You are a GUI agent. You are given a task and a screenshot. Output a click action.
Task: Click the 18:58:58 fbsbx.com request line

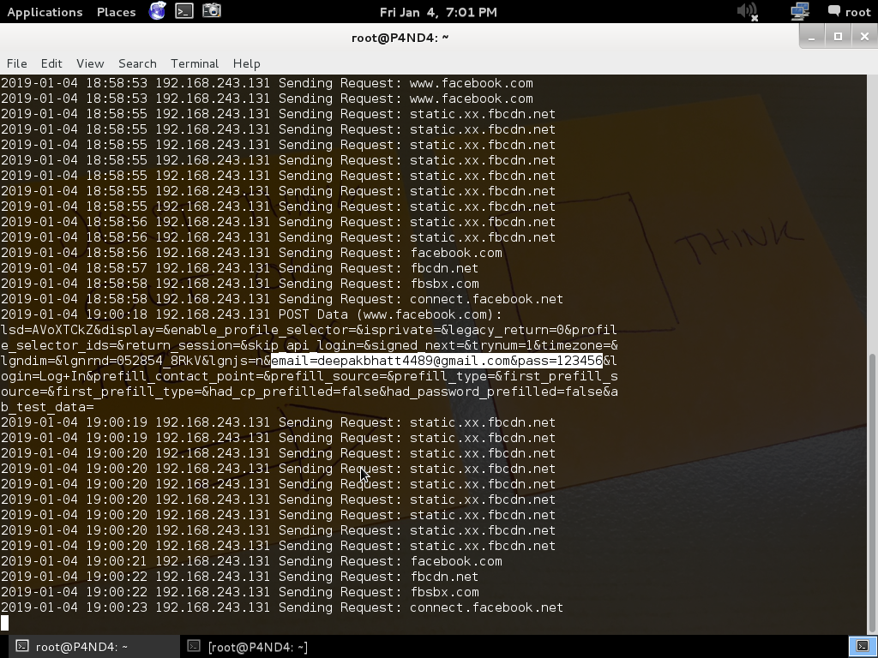(x=240, y=284)
